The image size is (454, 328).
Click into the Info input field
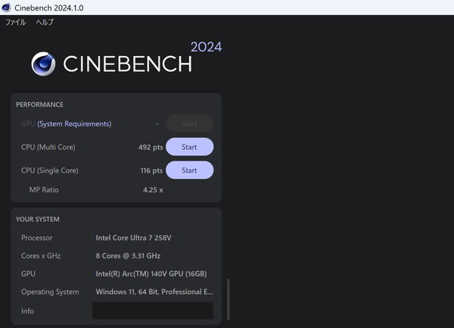click(153, 311)
